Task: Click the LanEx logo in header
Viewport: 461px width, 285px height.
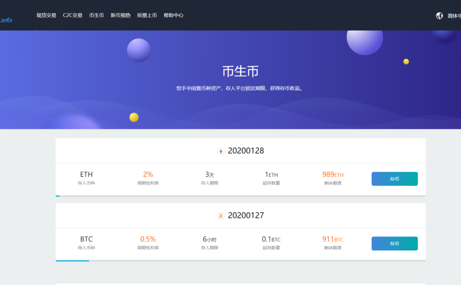Action: (6, 20)
